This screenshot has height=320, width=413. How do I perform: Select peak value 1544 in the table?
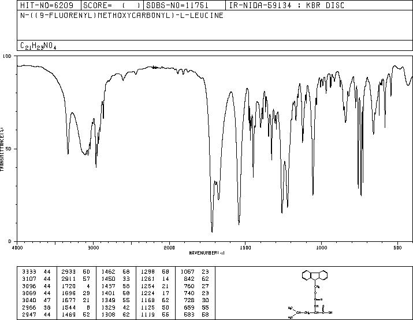pyautogui.click(x=69, y=308)
